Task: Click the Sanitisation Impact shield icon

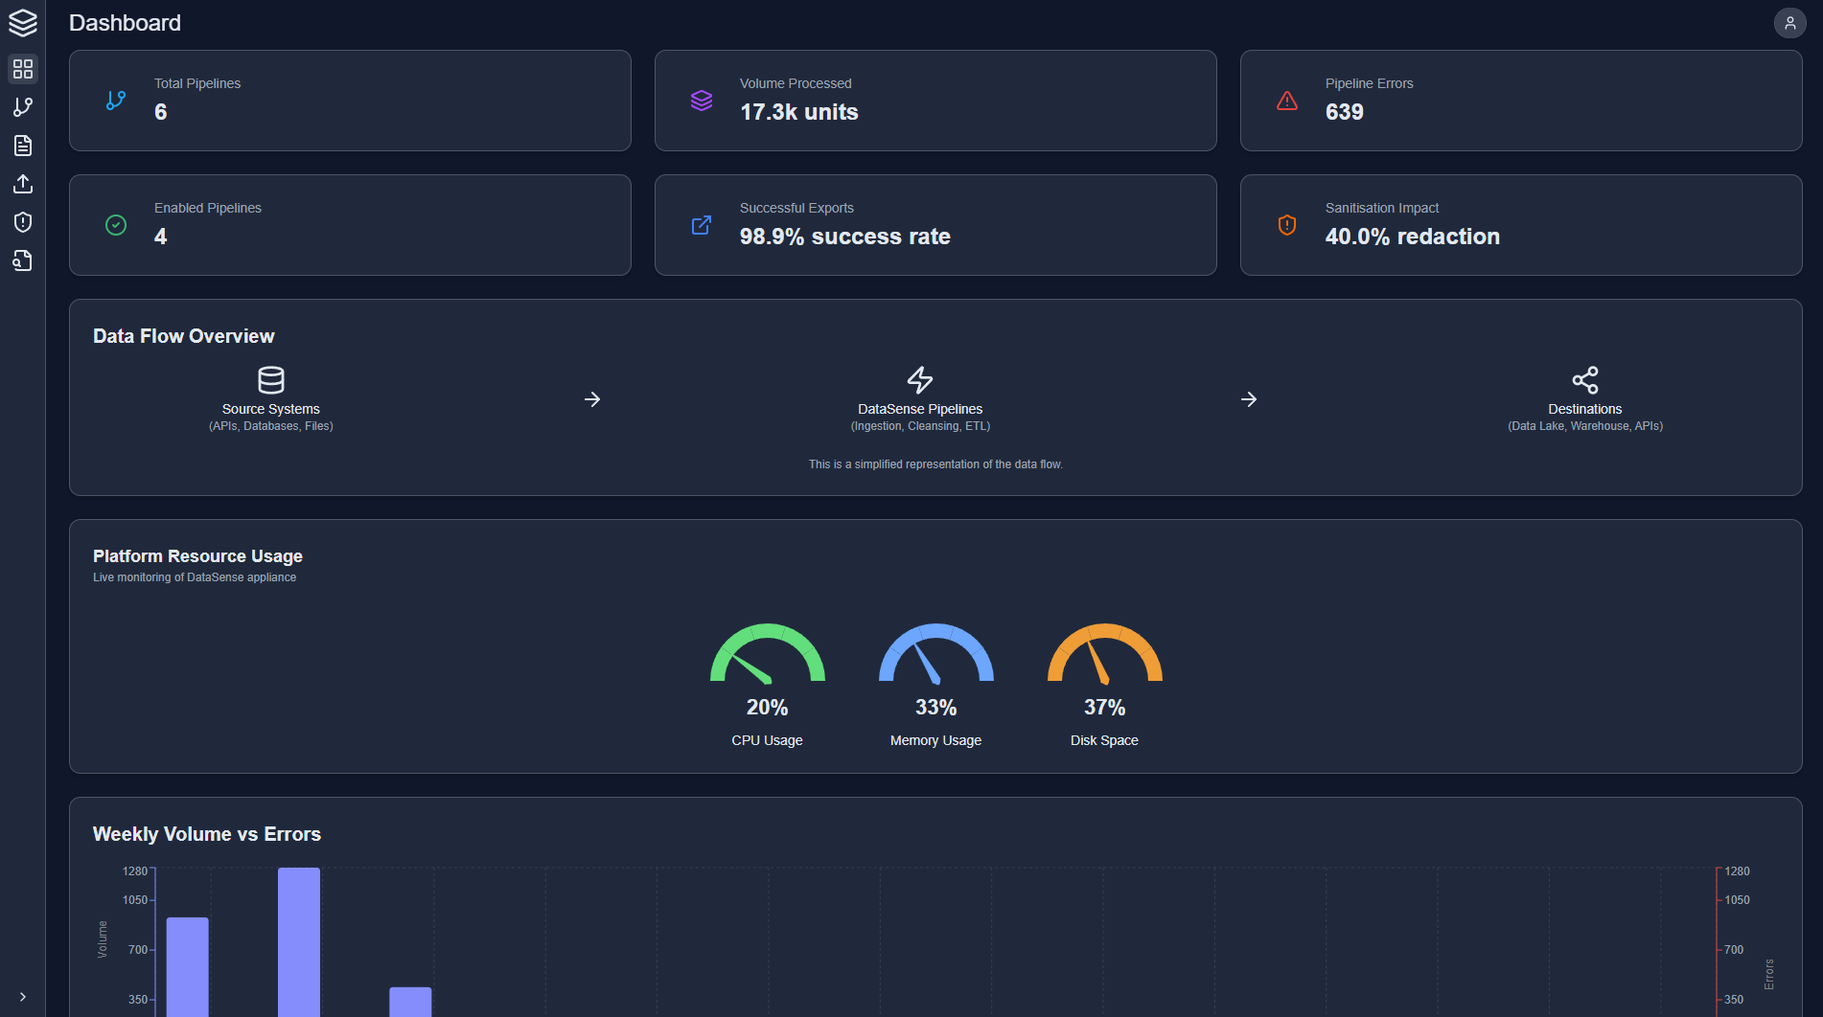Action: (x=1285, y=224)
